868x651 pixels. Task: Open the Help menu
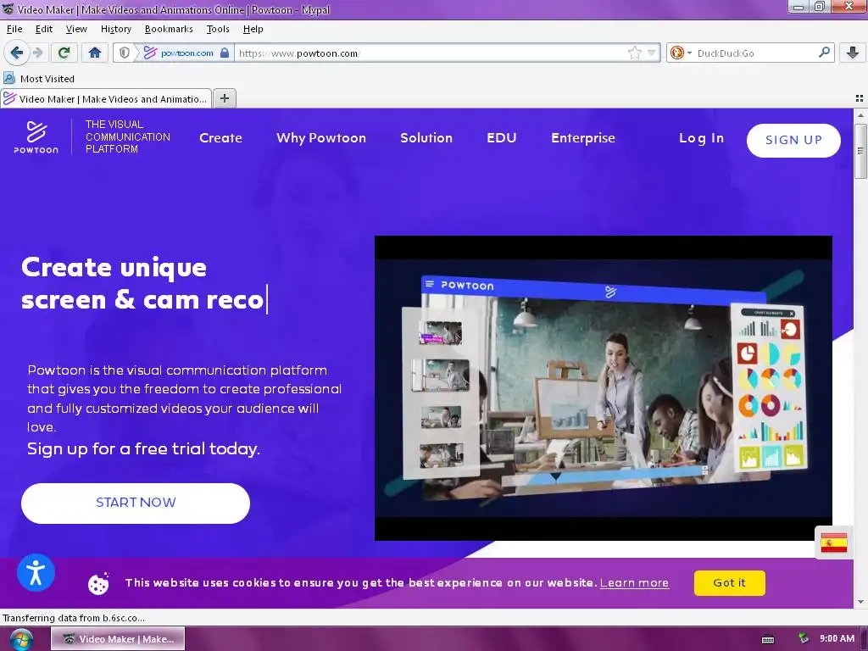(x=253, y=29)
